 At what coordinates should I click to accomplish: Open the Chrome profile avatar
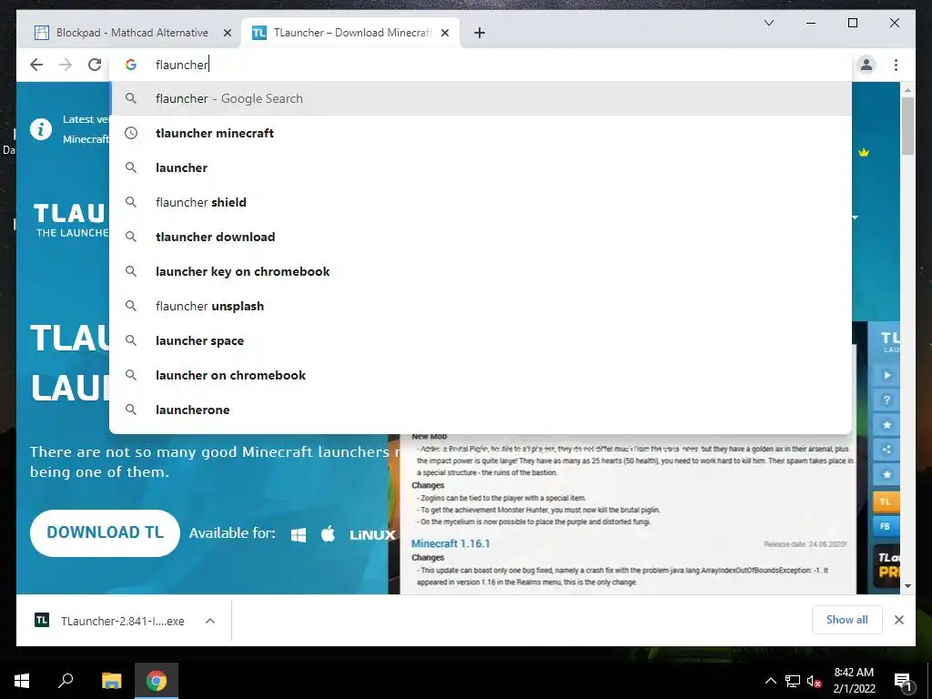coord(866,65)
